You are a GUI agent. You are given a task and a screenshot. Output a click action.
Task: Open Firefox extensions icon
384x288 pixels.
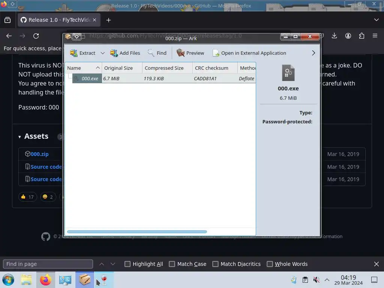[361, 36]
